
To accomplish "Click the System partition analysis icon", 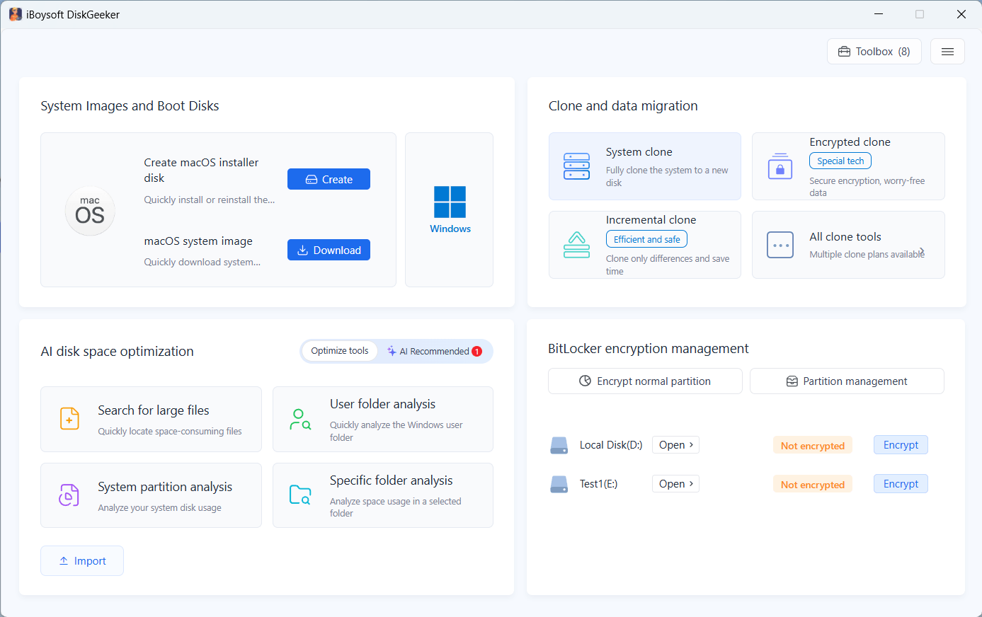I will pyautogui.click(x=69, y=495).
